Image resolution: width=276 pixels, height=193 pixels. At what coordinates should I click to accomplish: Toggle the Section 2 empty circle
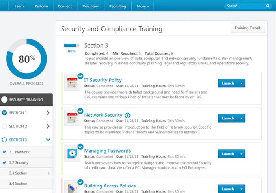(5, 126)
